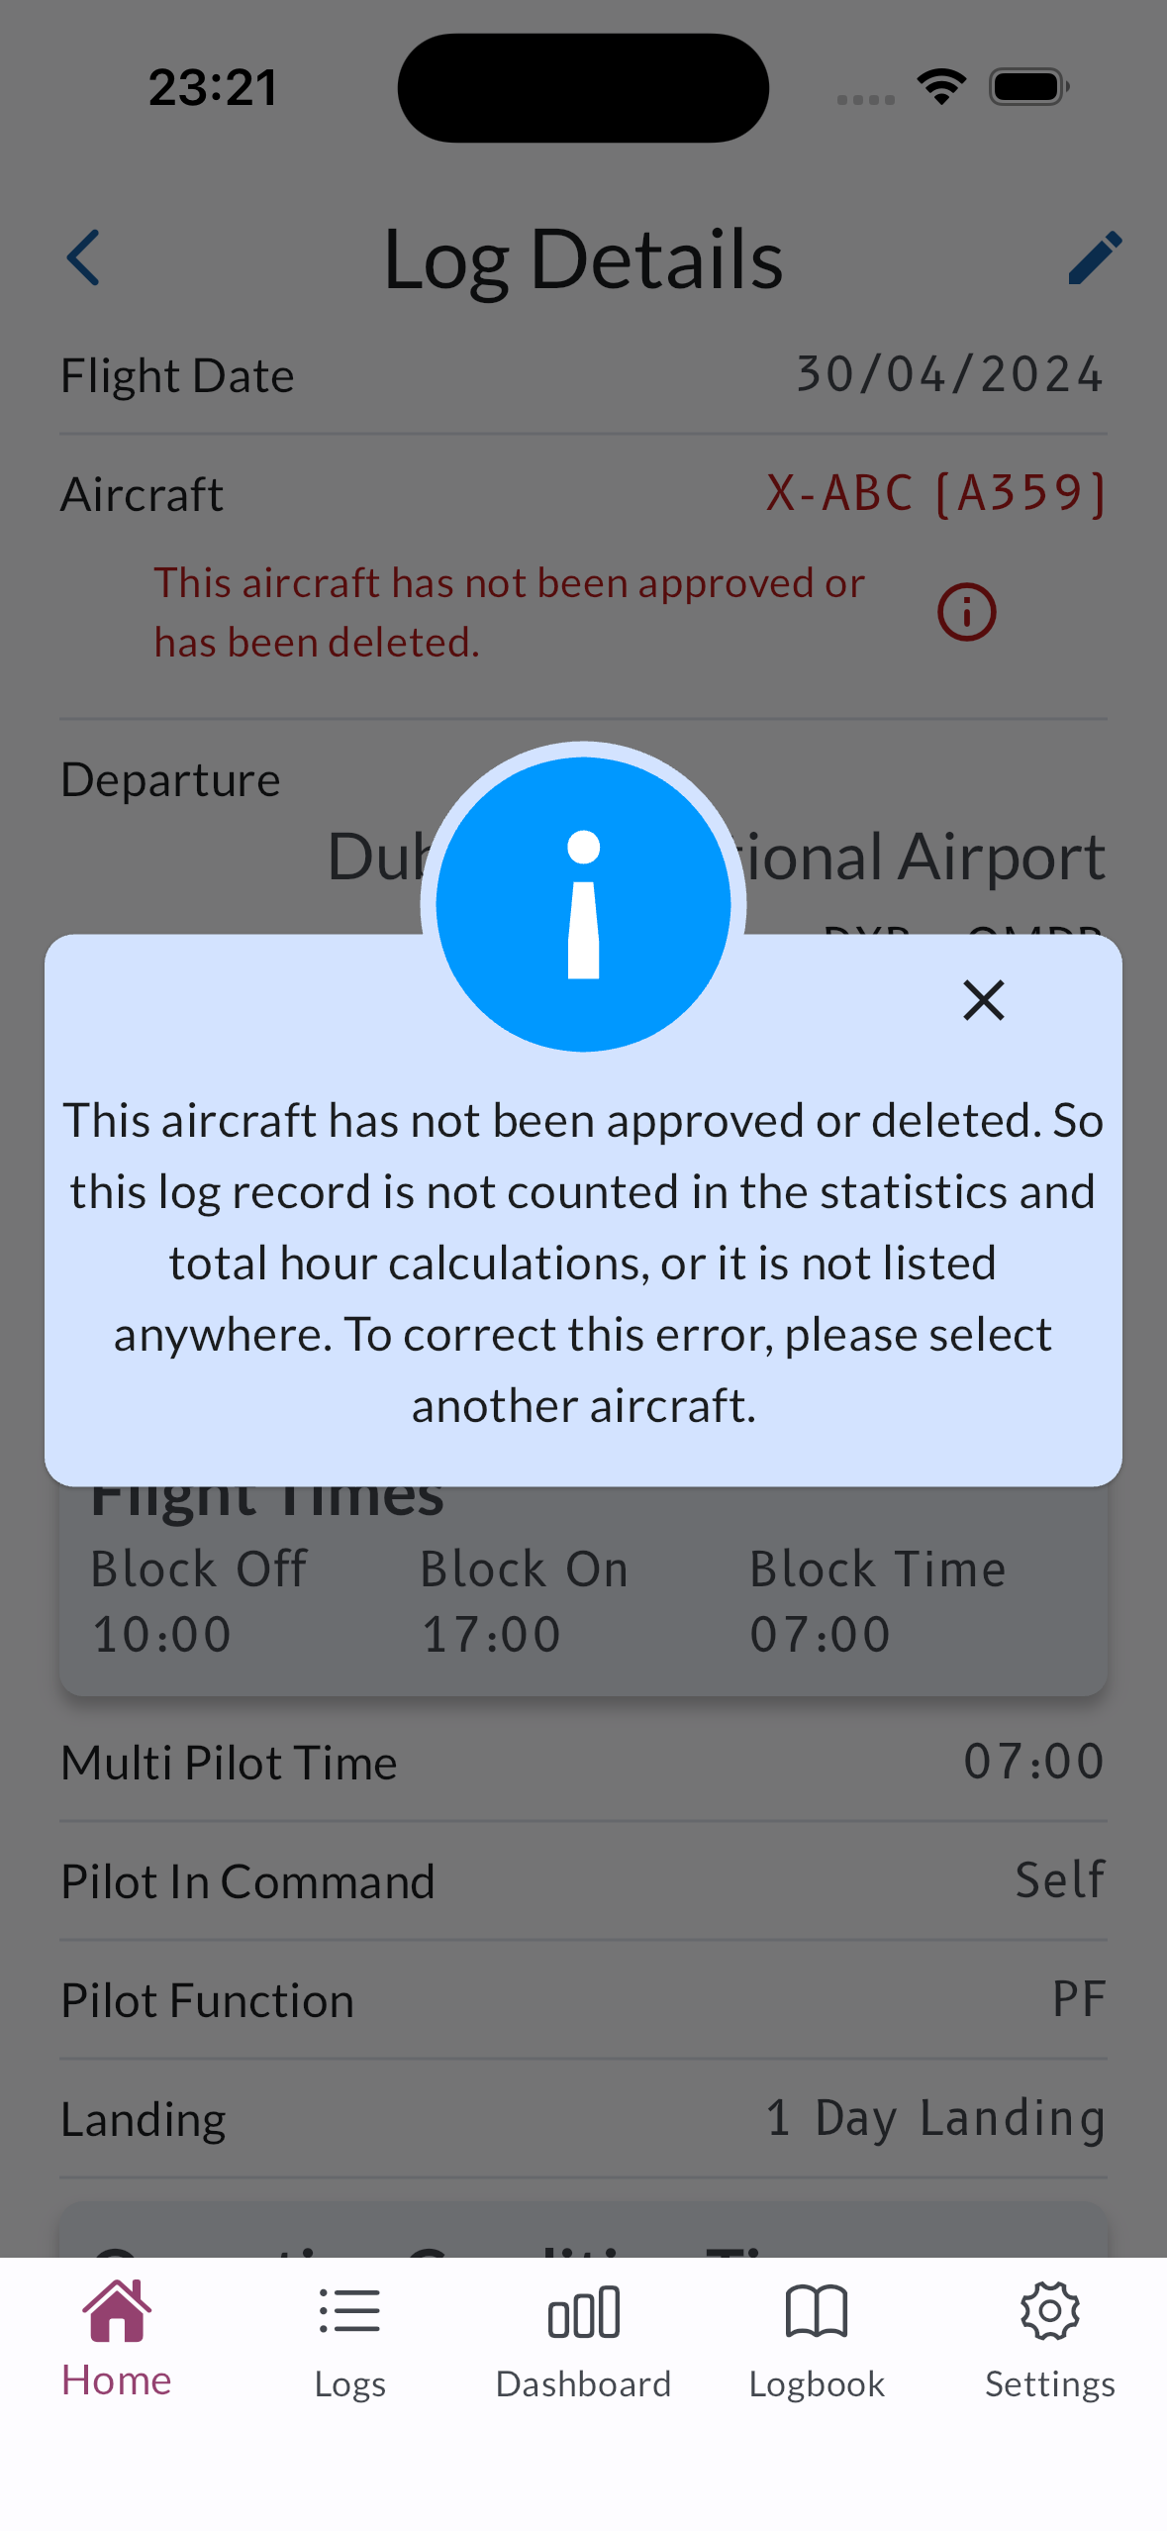Image resolution: width=1167 pixels, height=2531 pixels.
Task: Tap the Block On time value
Action: coord(492,1634)
